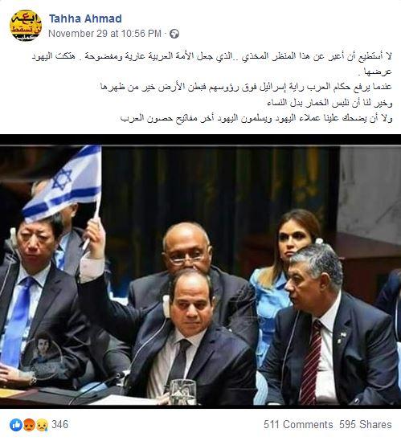The image size is (401, 441).
Task: Click the public globe privacy icon
Action: [174, 34]
